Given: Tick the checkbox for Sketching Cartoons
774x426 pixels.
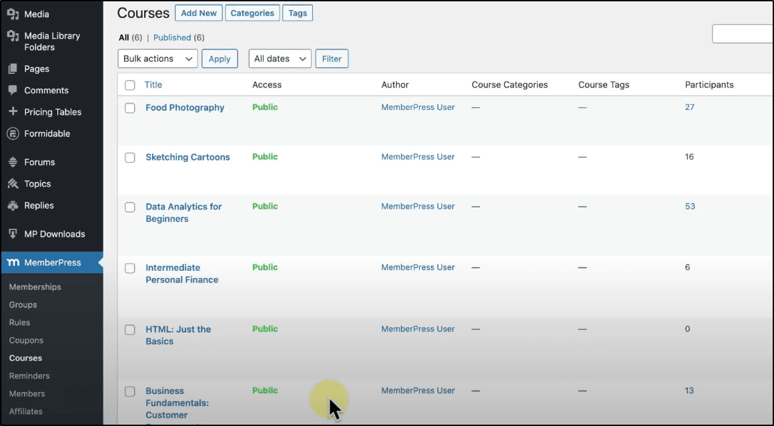Looking at the screenshot, I should (129, 157).
